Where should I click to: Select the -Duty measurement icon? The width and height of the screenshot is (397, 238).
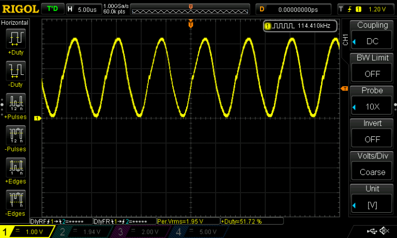(x=16, y=72)
